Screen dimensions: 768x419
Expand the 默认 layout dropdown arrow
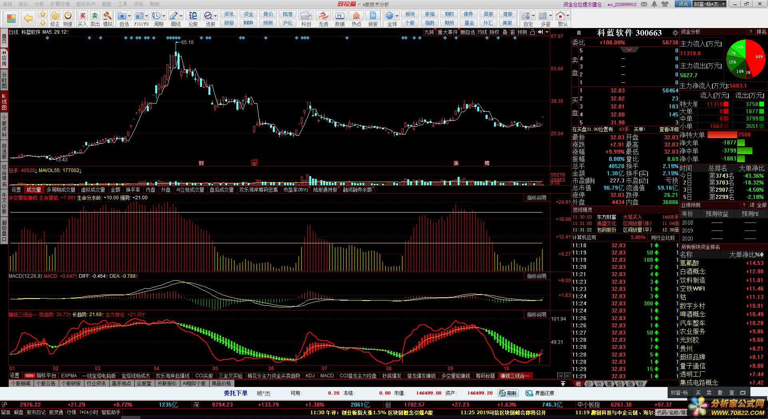[x=568, y=16]
